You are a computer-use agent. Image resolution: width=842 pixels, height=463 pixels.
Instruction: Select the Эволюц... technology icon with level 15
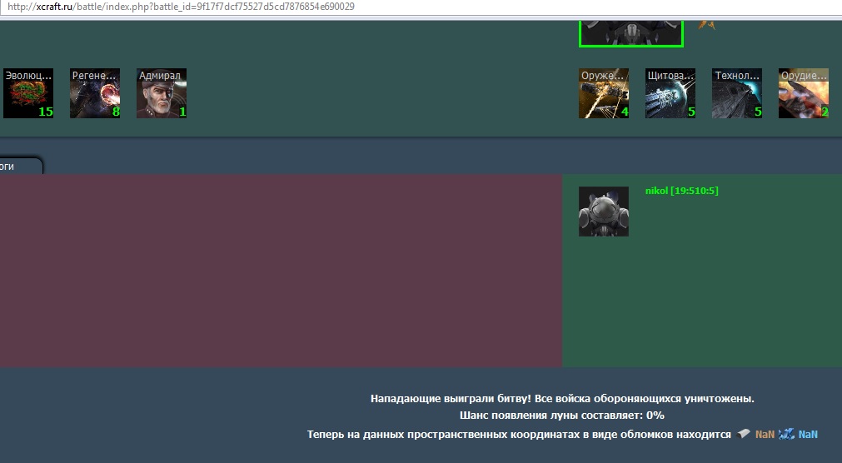pyautogui.click(x=28, y=93)
